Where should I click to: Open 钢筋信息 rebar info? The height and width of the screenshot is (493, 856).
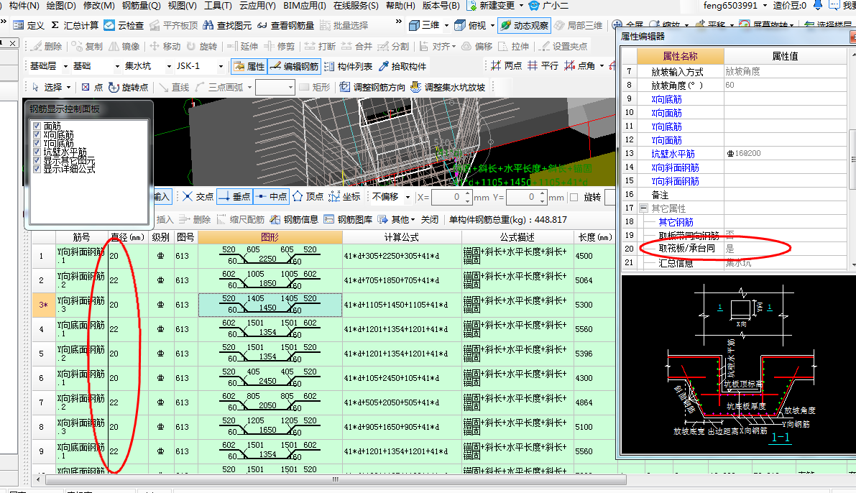tap(294, 219)
